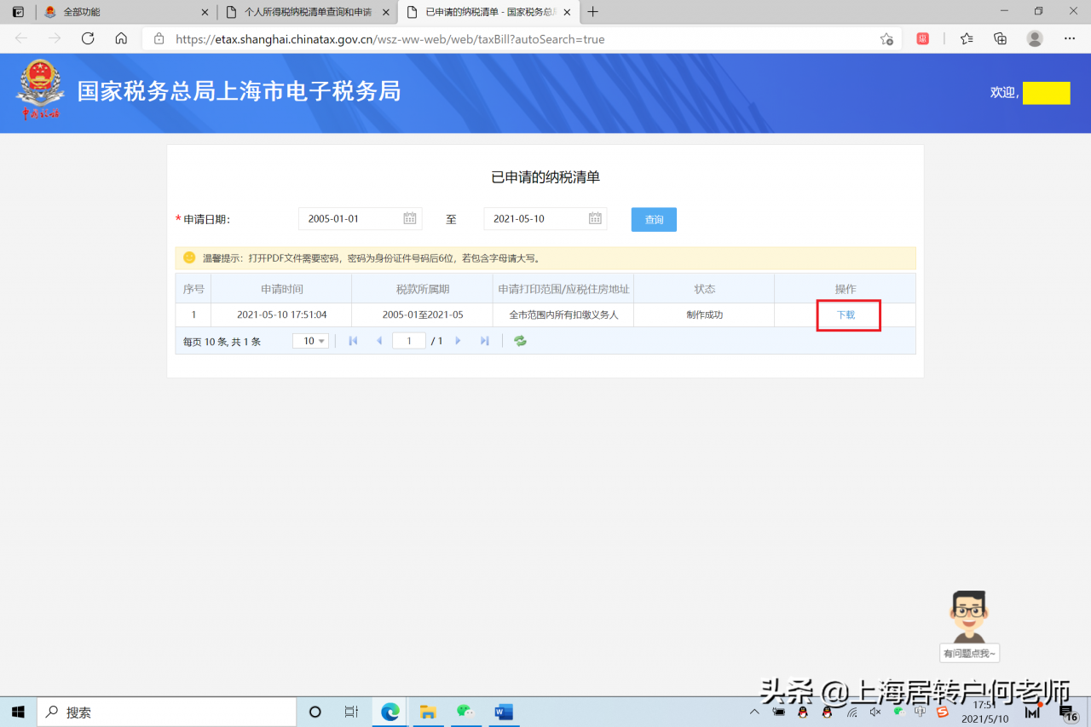
Task: Click the 查询 query button
Action: 653,219
